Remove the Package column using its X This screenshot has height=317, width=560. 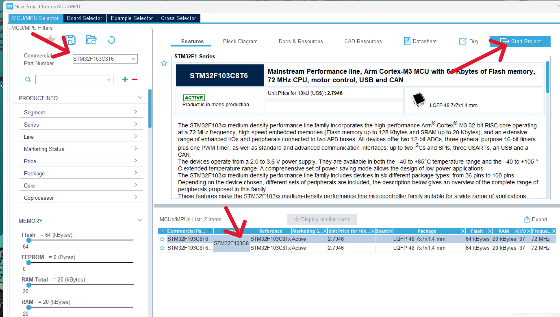point(463,231)
